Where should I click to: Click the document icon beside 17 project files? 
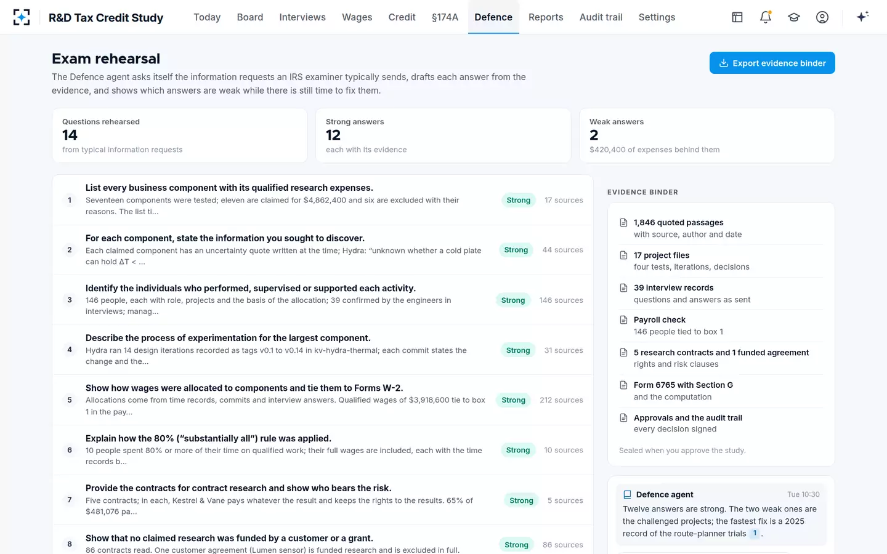[623, 255]
